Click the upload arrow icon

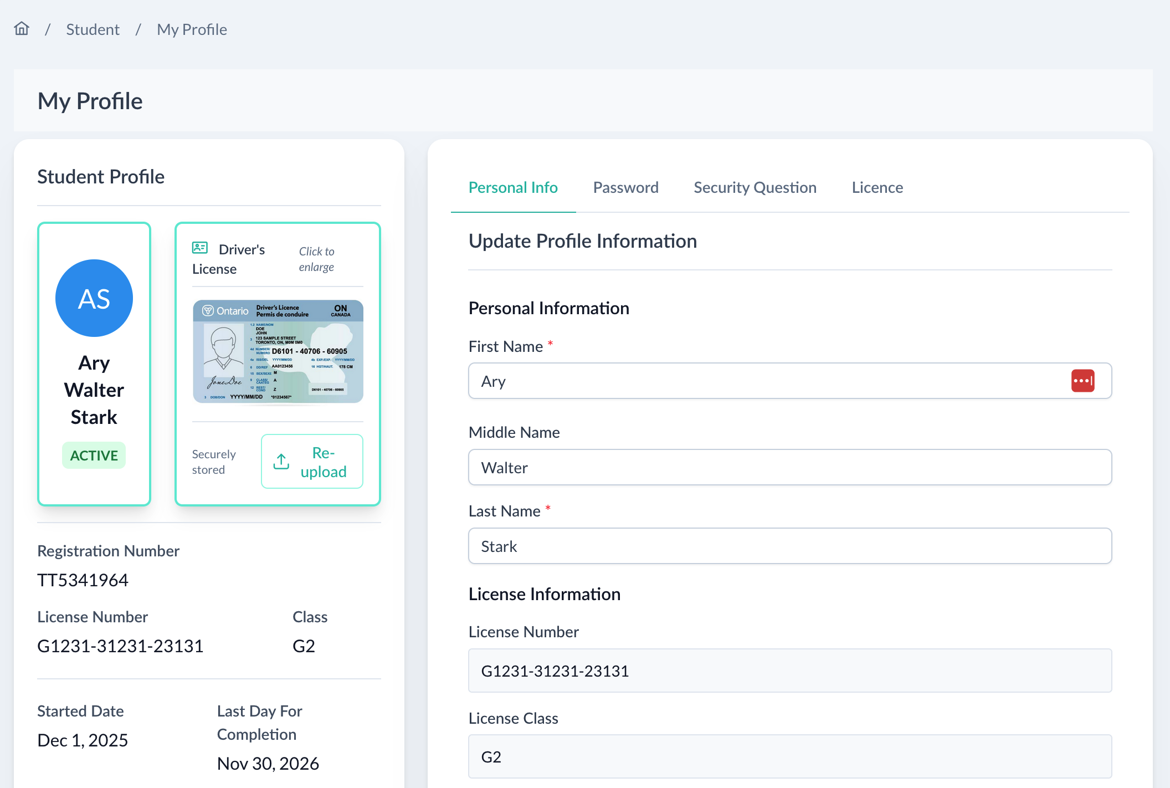pyautogui.click(x=281, y=461)
